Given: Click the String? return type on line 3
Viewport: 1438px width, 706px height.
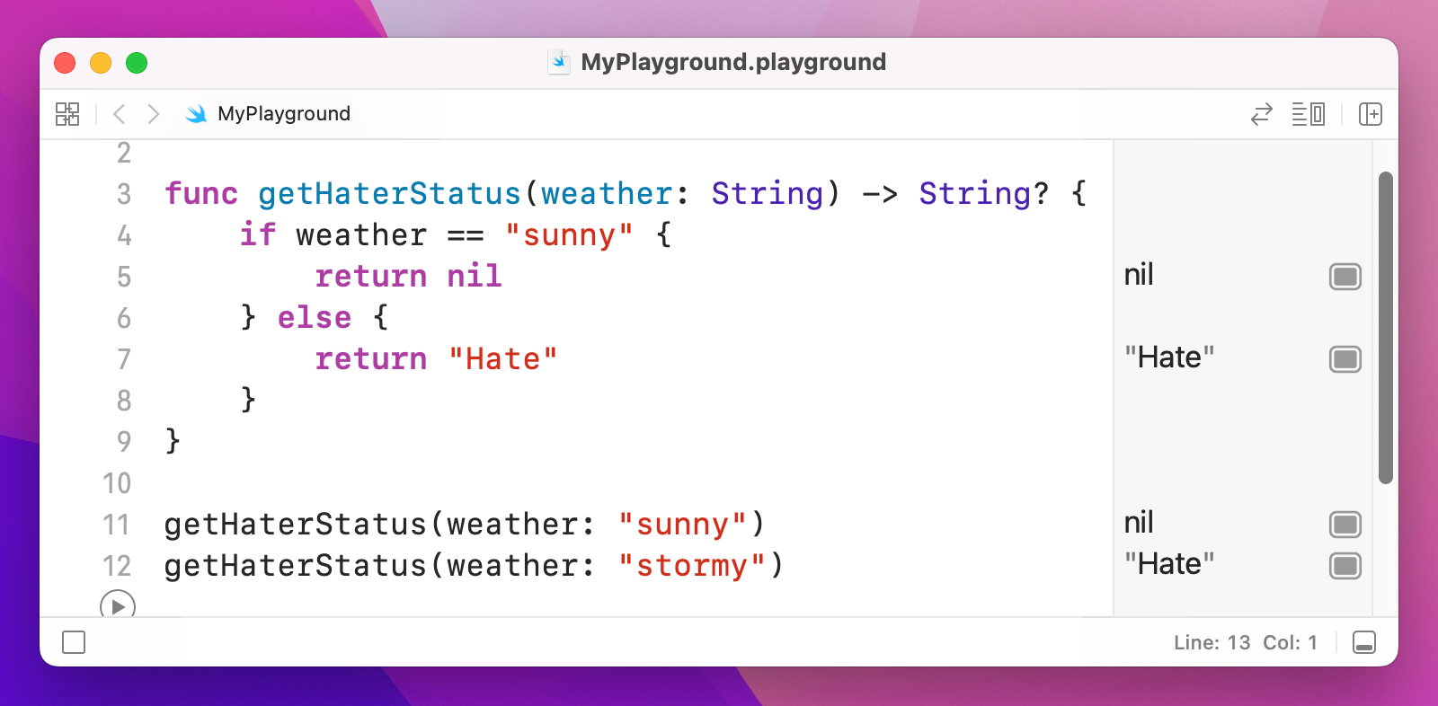Looking at the screenshot, I should click(984, 194).
